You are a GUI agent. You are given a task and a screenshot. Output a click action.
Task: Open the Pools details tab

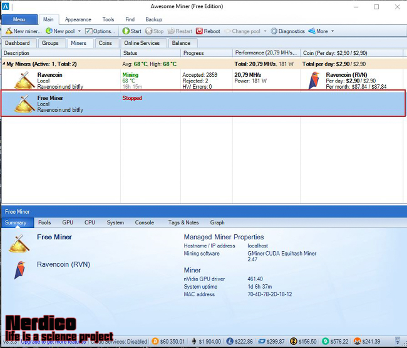tap(44, 222)
